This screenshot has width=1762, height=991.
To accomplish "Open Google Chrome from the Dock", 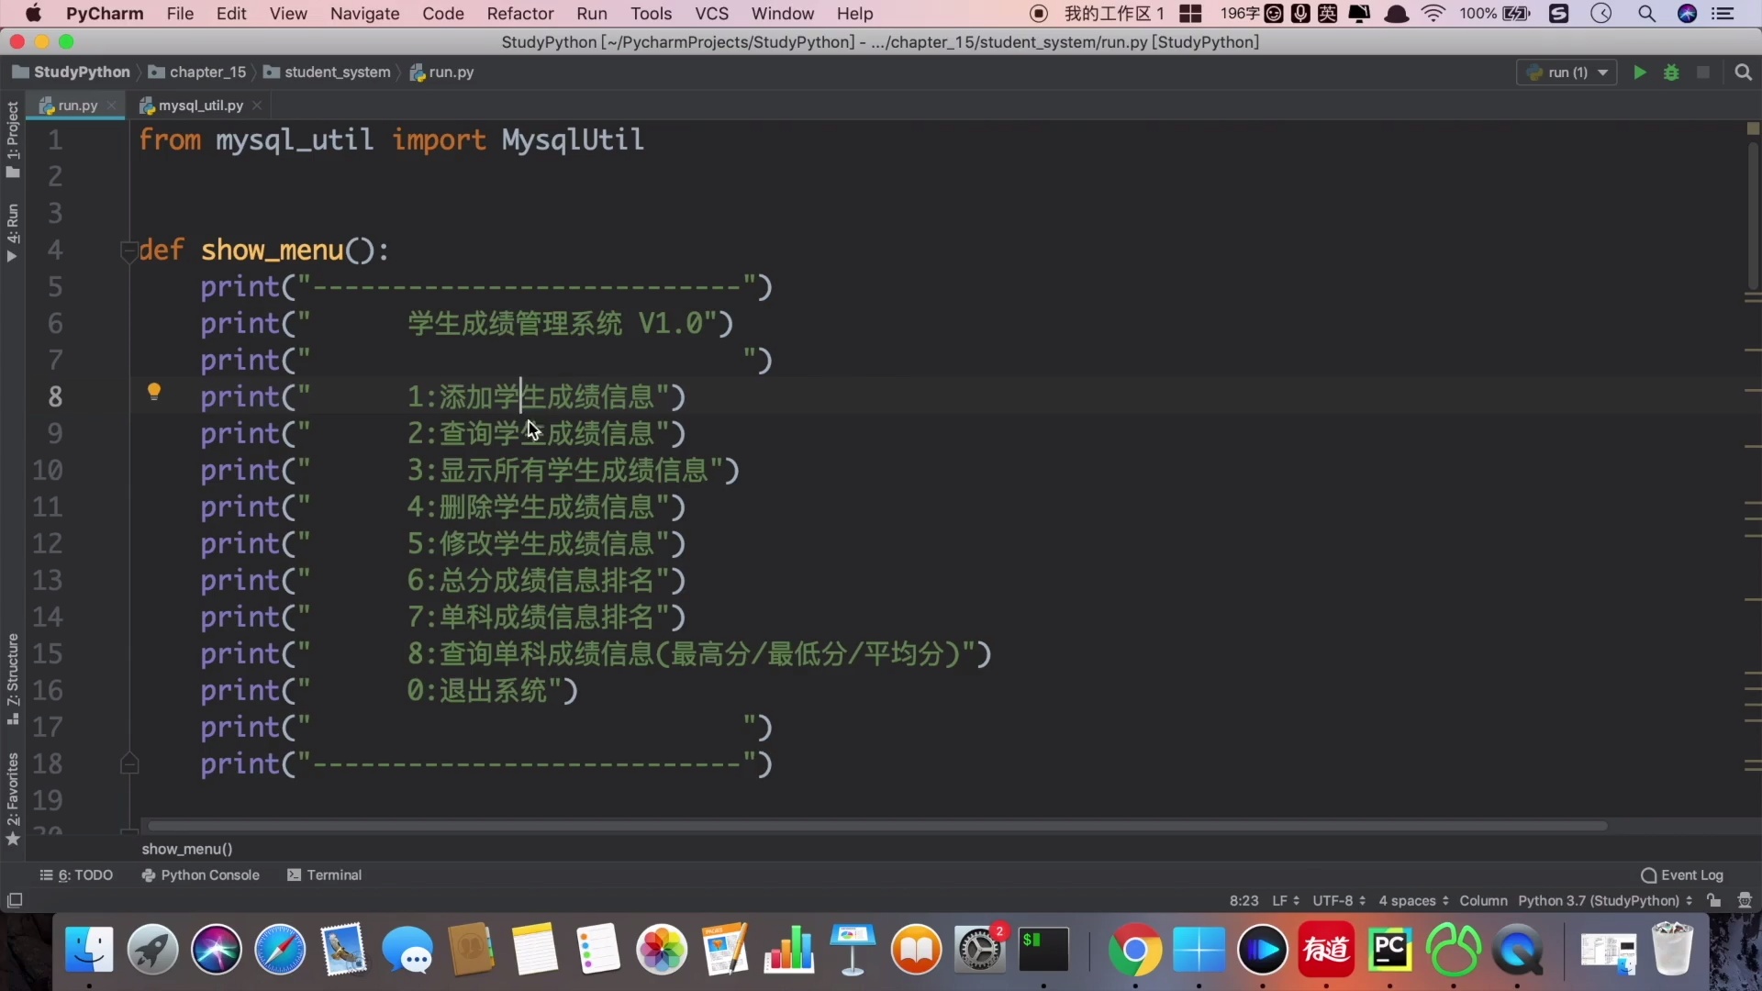I will coord(1135,951).
